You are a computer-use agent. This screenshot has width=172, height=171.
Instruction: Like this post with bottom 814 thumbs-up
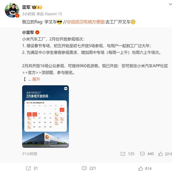[x=145, y=168]
